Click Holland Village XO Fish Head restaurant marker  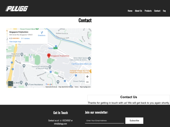90,71
